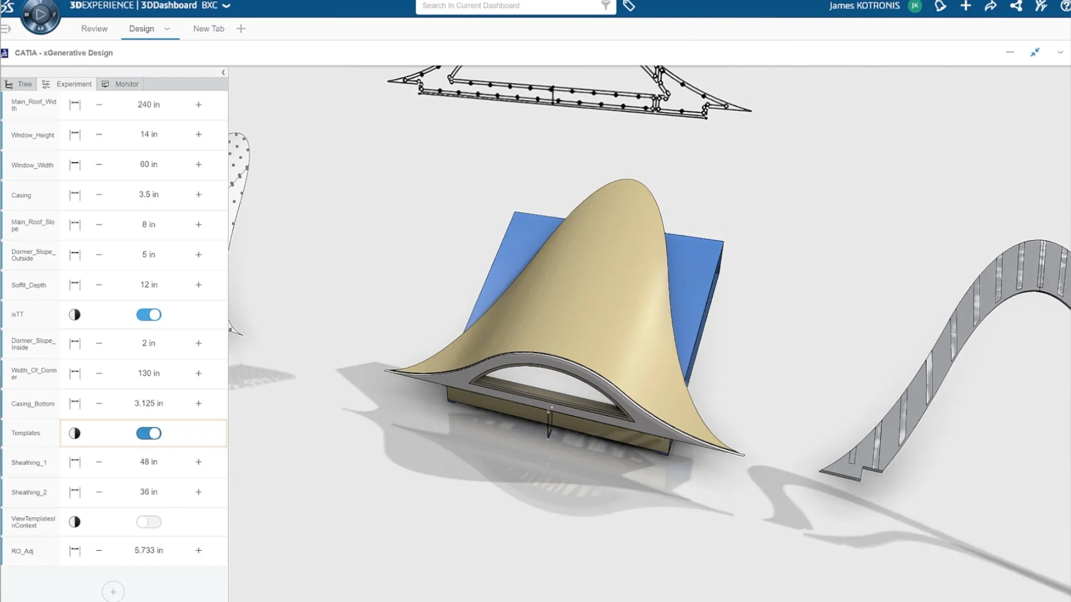
Task: Turn off the Templates toggle
Action: point(149,434)
